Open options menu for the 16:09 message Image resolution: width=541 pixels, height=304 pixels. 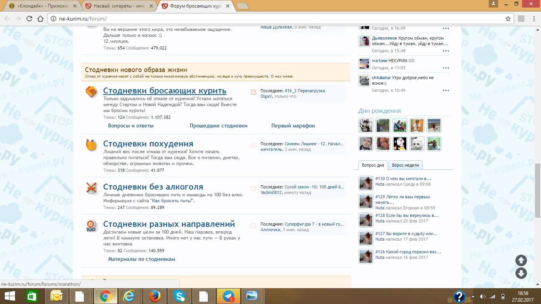click(x=446, y=28)
